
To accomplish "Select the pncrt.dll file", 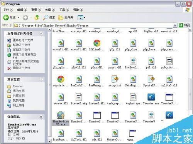I will 115,63.
